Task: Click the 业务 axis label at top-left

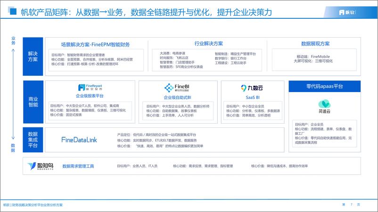Action: (13, 40)
